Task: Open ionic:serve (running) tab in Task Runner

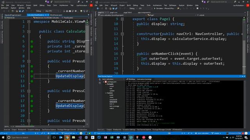Action: (144, 79)
